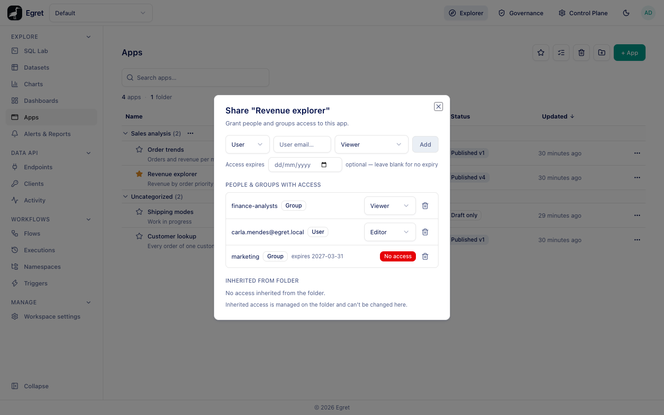Screen dimensions: 664x415
Task: Unfavorite the Revenue explorer app
Action: pyautogui.click(x=139, y=174)
